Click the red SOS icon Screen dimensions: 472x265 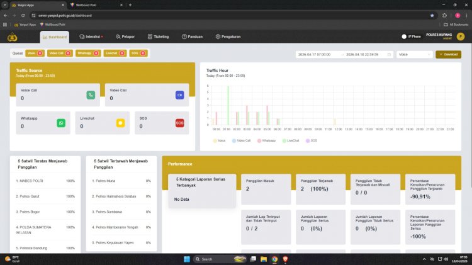(x=180, y=123)
